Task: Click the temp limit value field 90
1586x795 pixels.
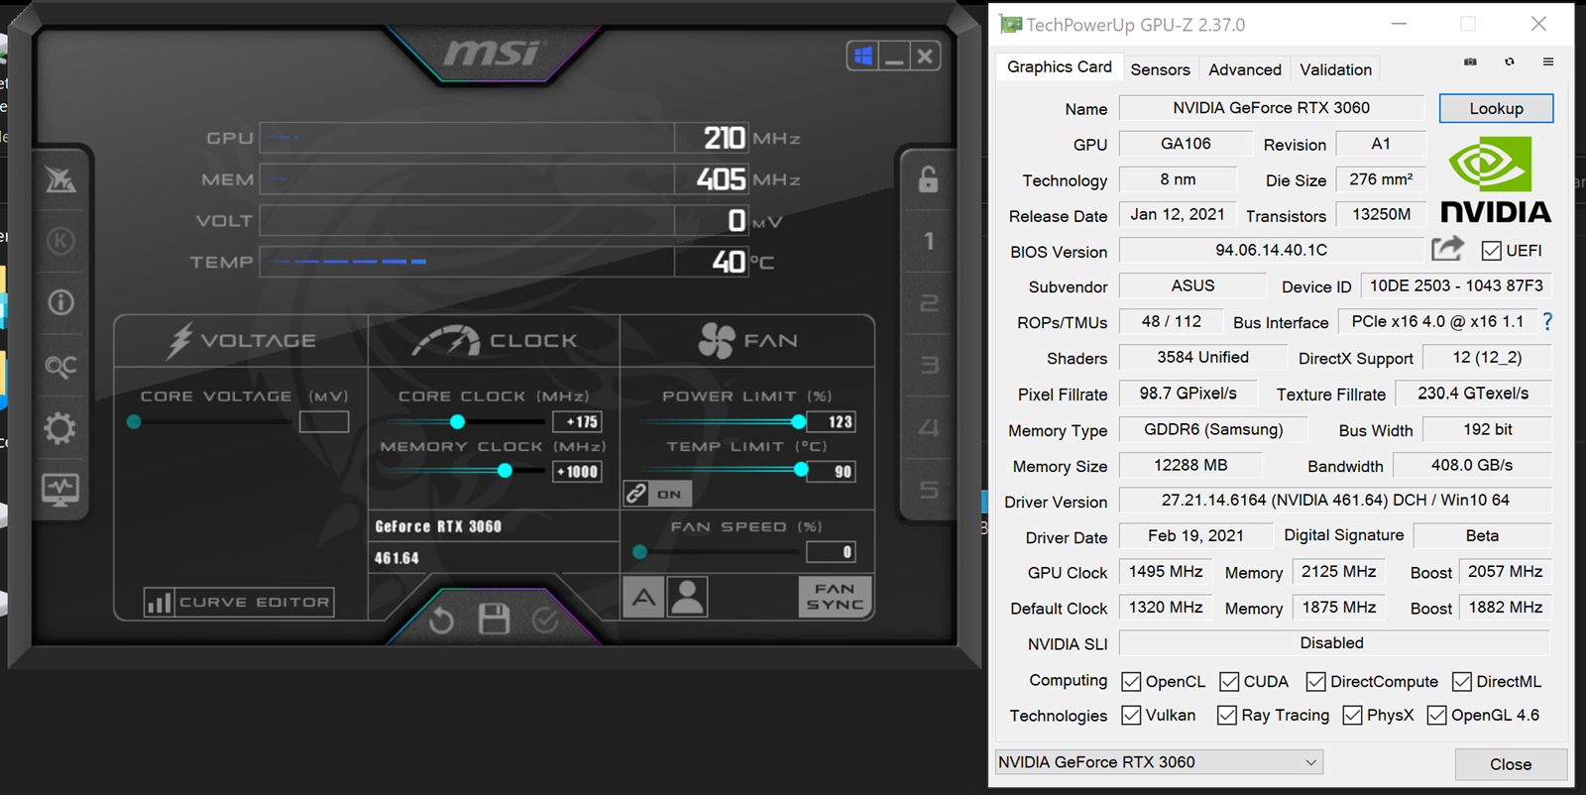Action: click(831, 472)
